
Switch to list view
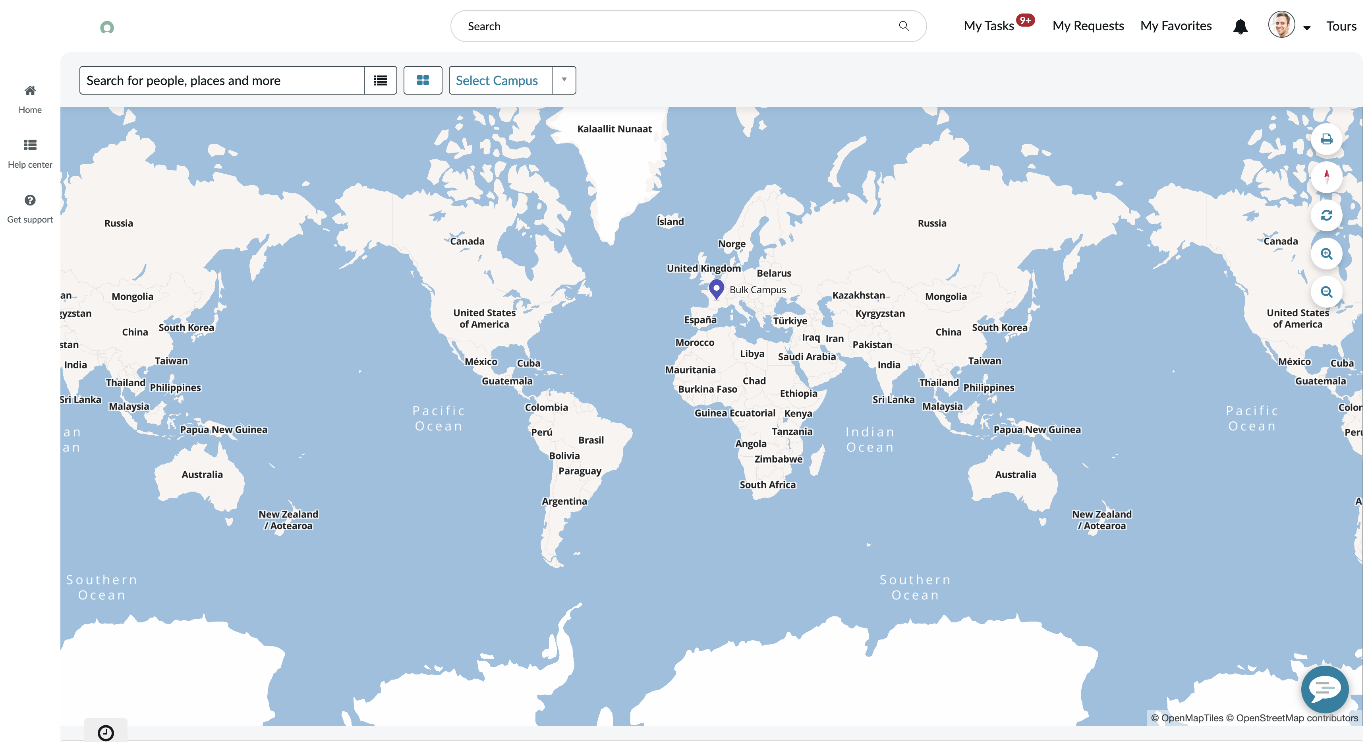[380, 80]
